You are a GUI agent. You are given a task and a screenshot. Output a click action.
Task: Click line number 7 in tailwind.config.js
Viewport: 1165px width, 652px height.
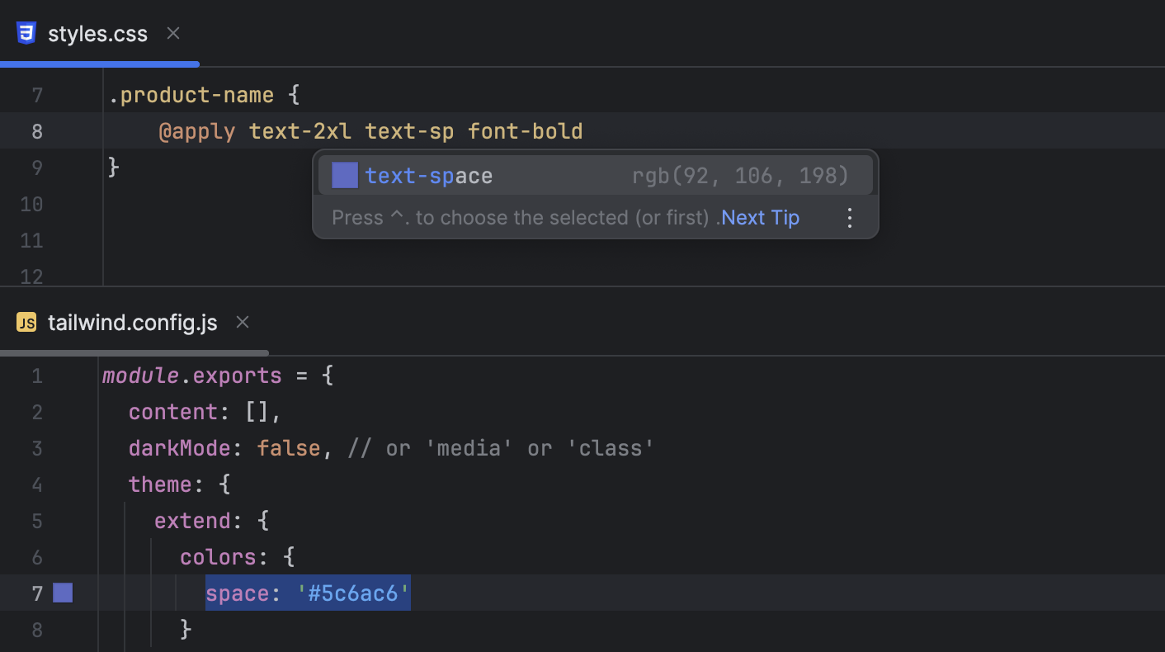pos(37,593)
